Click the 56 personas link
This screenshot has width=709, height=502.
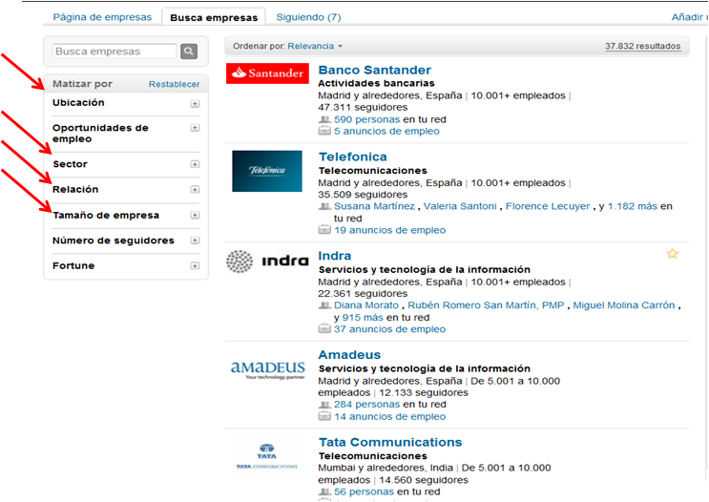tap(364, 492)
